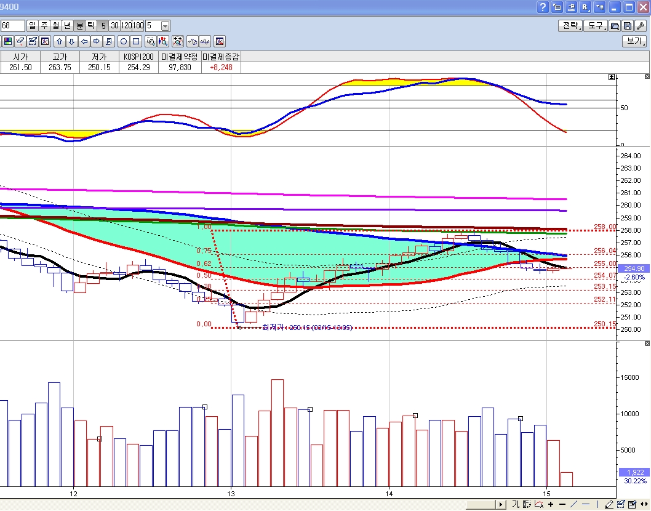This screenshot has height=511, width=651.
Task: Click the left arrow toolbar icon
Action: 84,41
